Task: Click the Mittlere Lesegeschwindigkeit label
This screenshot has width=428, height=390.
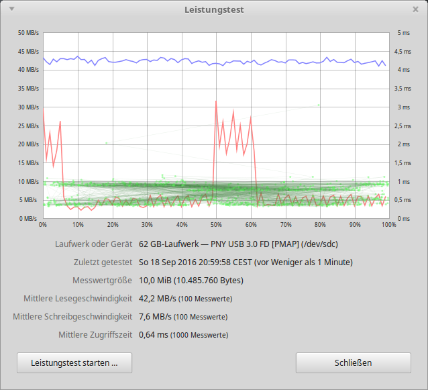Action: (x=77, y=298)
